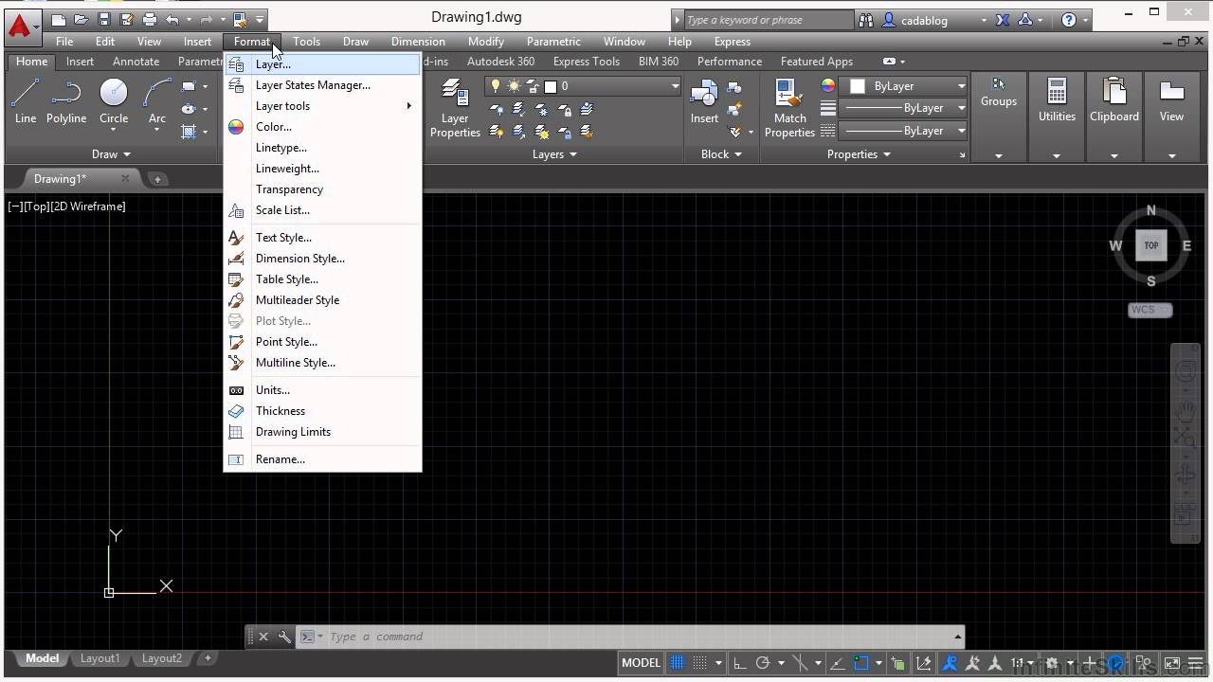This screenshot has width=1213, height=682.
Task: Click the ViewCube TOP face
Action: pyautogui.click(x=1151, y=245)
